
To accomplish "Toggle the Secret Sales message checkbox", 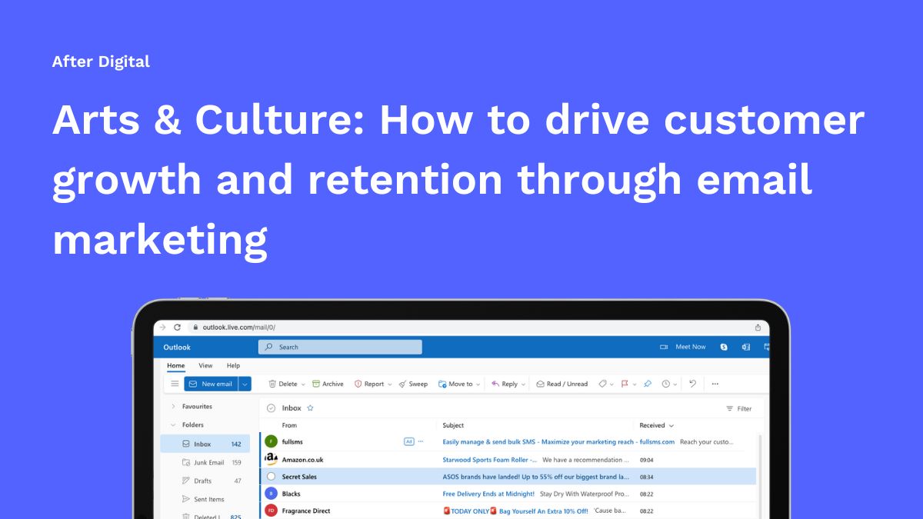I will tap(271, 477).
